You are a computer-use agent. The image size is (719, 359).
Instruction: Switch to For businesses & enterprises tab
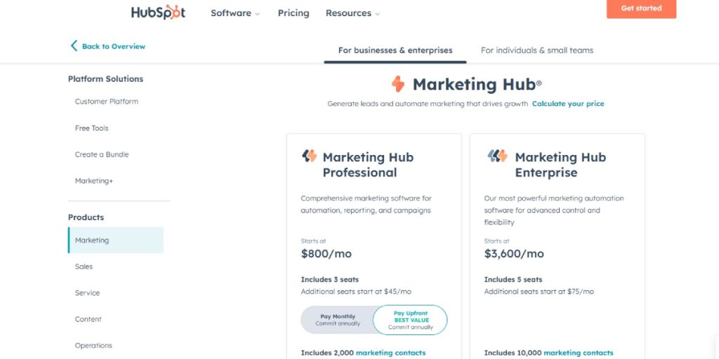(395, 50)
